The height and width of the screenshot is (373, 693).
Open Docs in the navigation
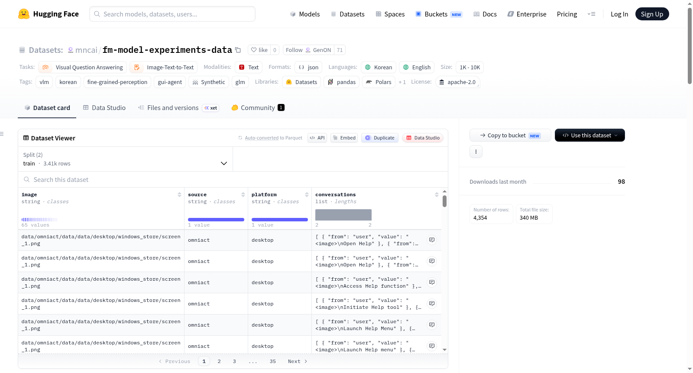(485, 14)
